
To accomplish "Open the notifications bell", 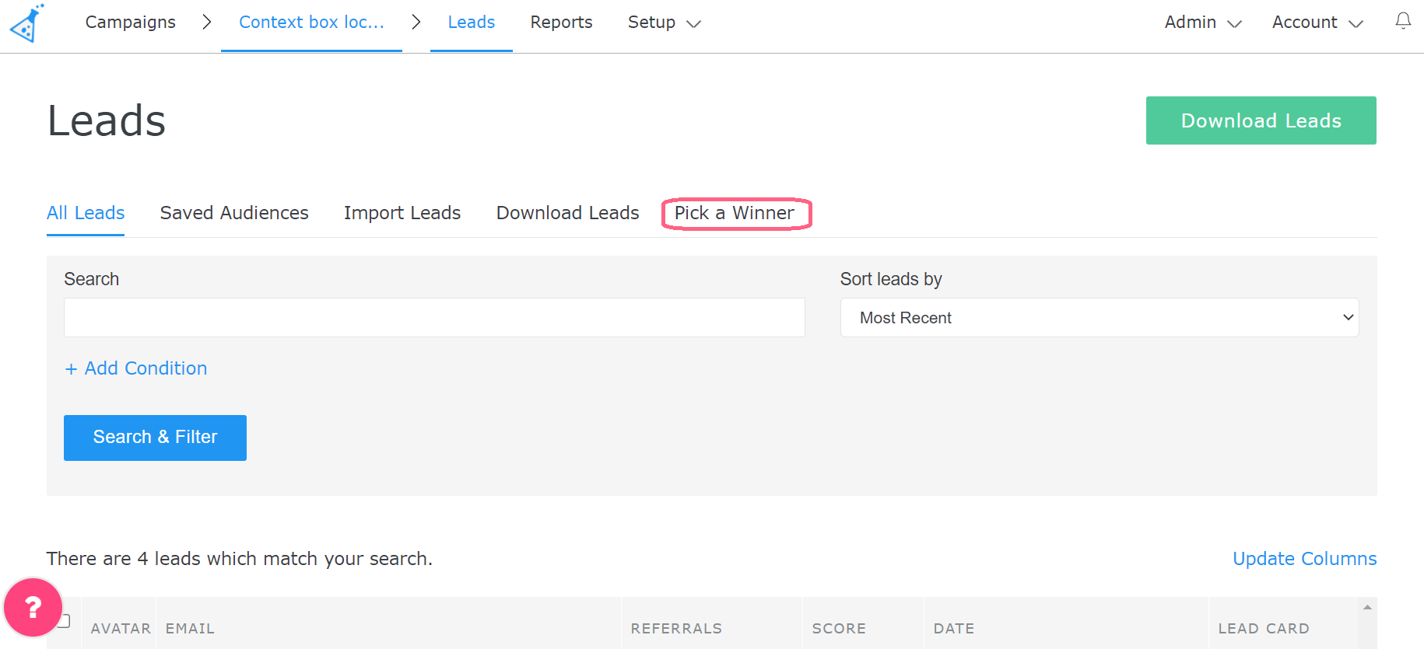I will click(x=1403, y=21).
